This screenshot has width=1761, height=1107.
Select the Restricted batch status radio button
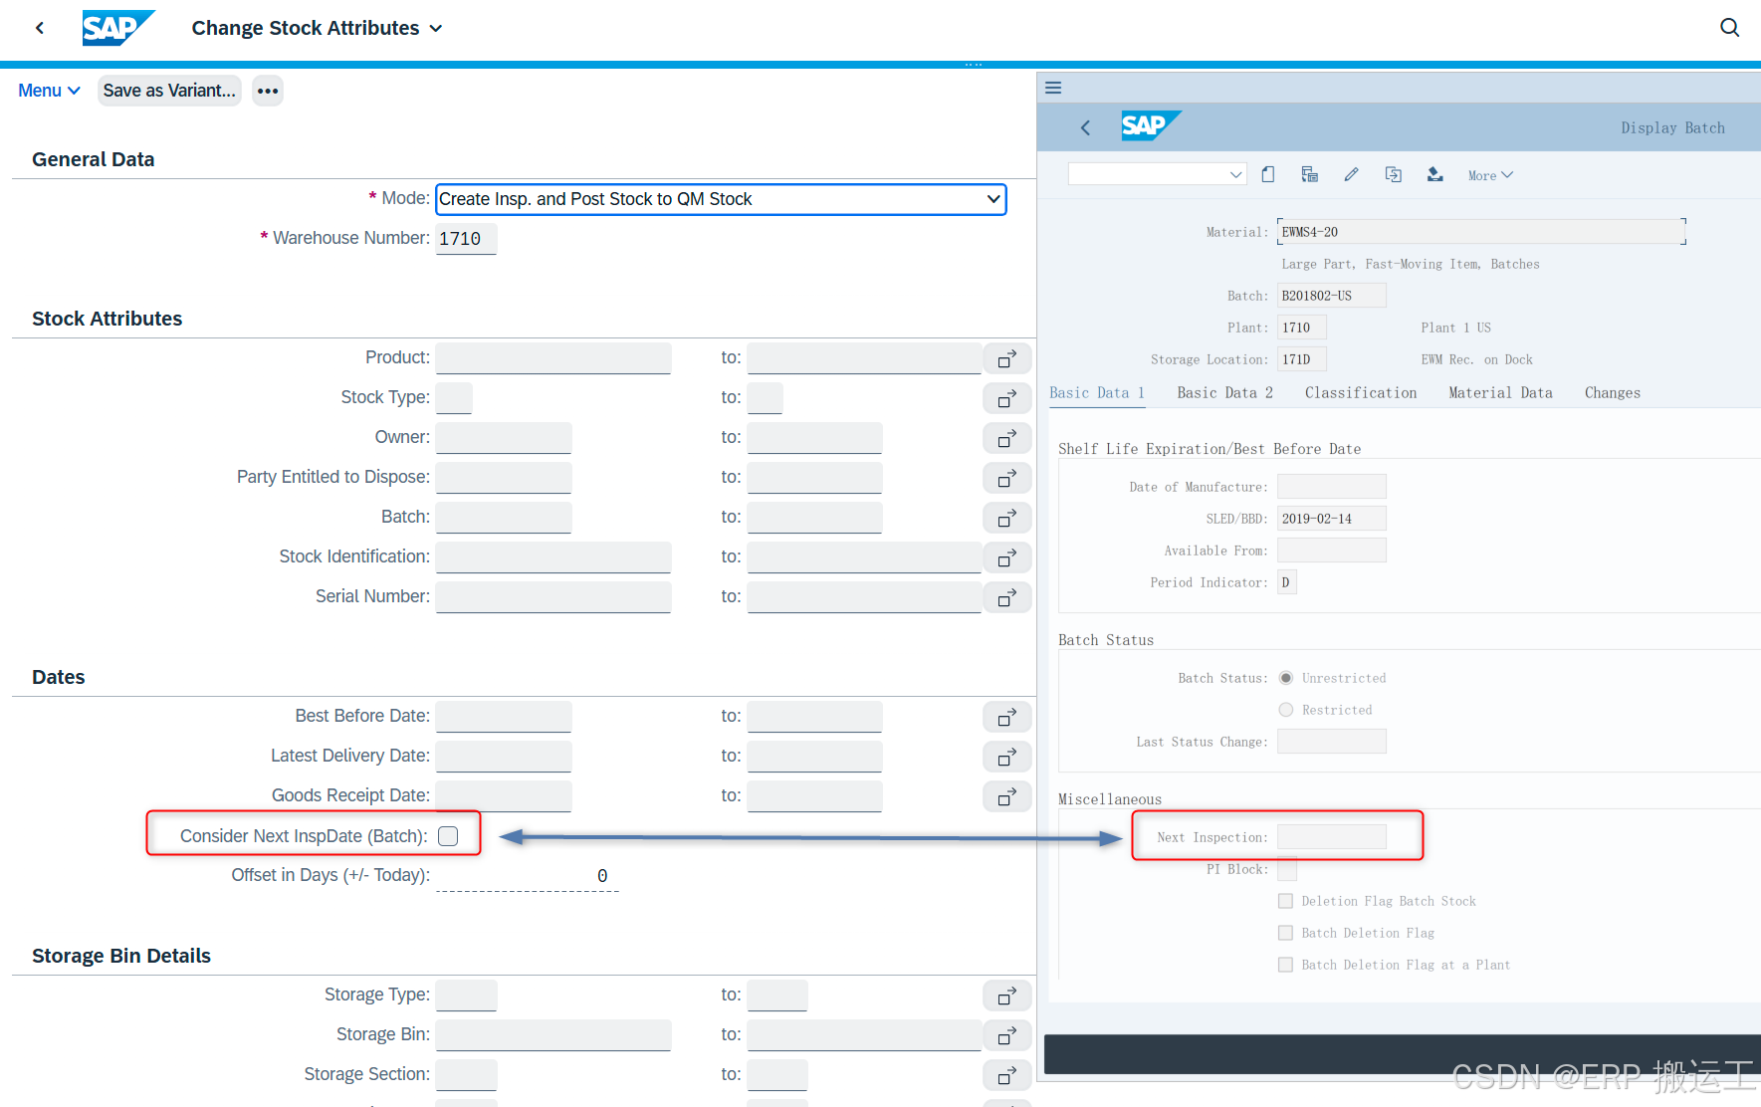pyautogui.click(x=1286, y=710)
